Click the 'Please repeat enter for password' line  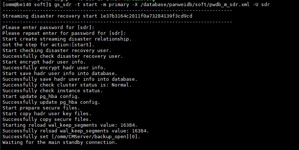coord(64,33)
